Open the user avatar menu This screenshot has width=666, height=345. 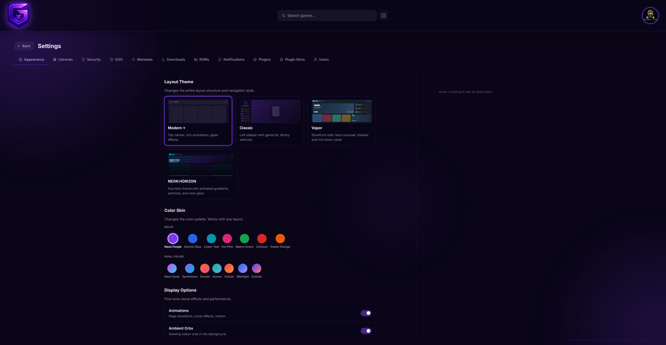pyautogui.click(x=650, y=15)
